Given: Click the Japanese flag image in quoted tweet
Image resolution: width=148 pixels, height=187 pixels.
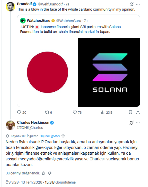Looking at the screenshot, I should point(47,72).
